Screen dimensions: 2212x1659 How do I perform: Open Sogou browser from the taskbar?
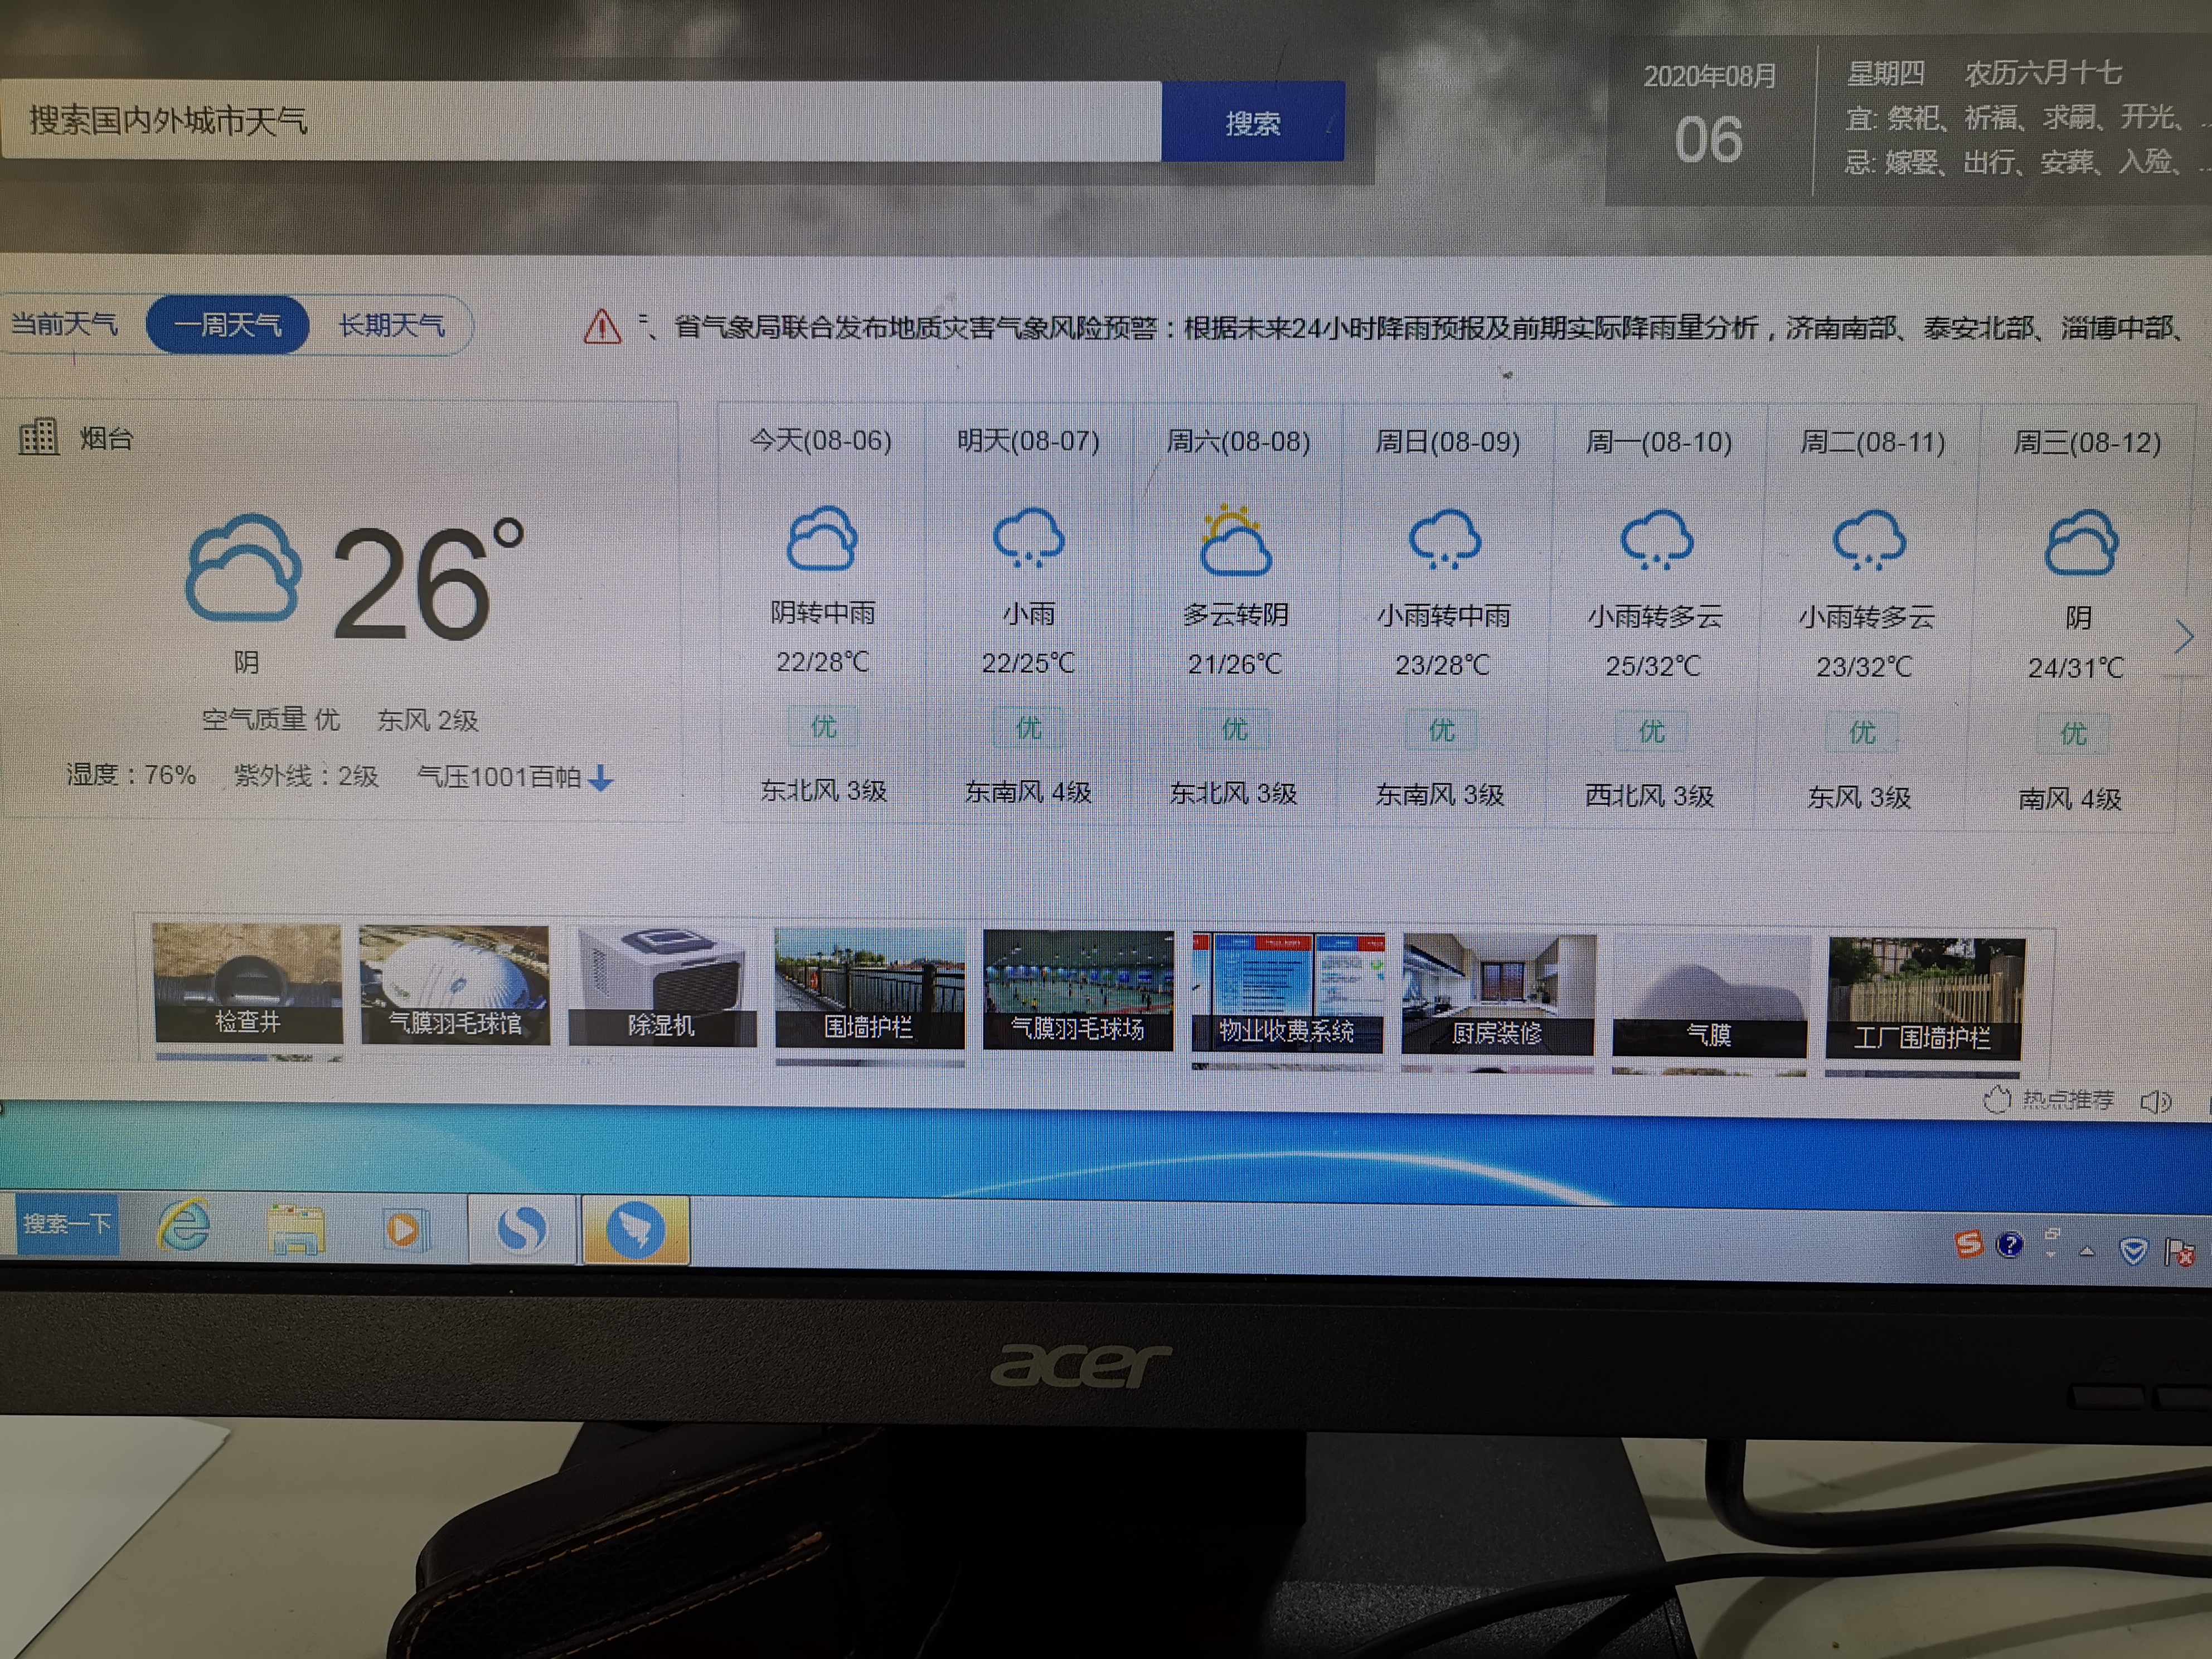522,1229
